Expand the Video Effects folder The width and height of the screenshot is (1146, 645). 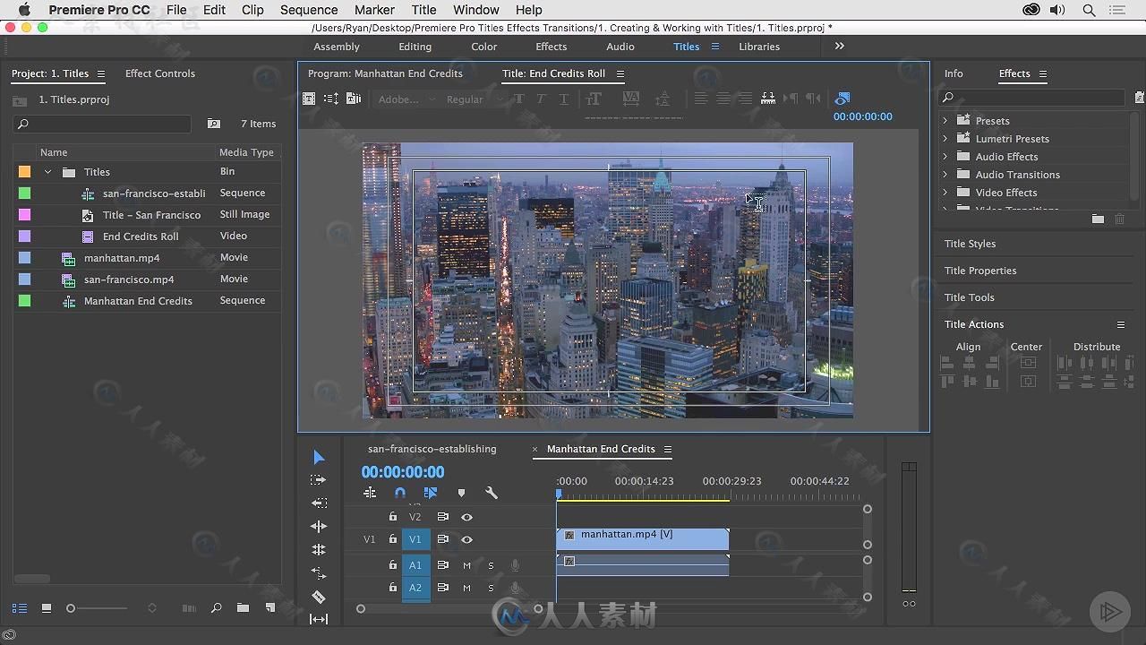(945, 192)
